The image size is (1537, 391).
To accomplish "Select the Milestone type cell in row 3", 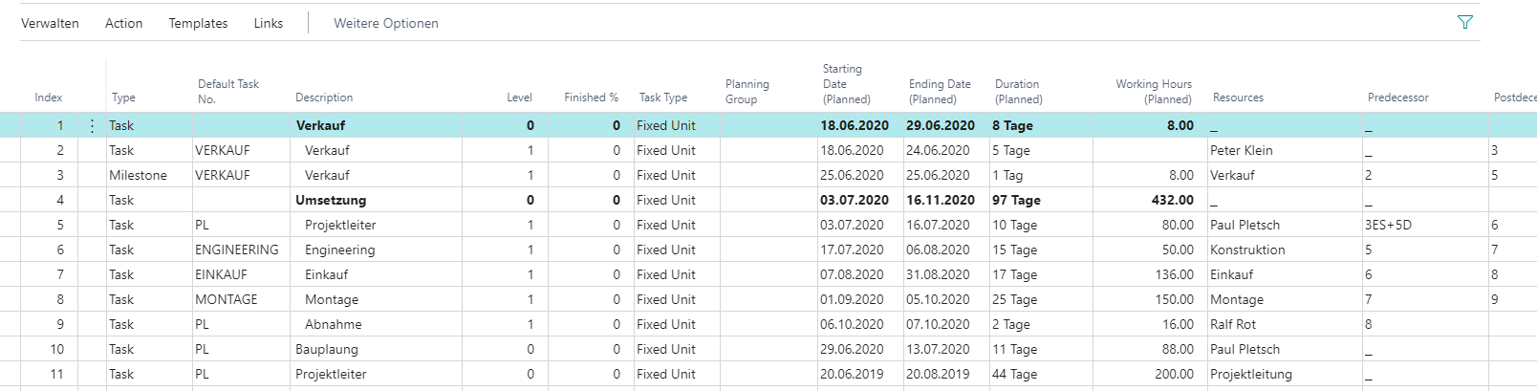I will coord(138,175).
